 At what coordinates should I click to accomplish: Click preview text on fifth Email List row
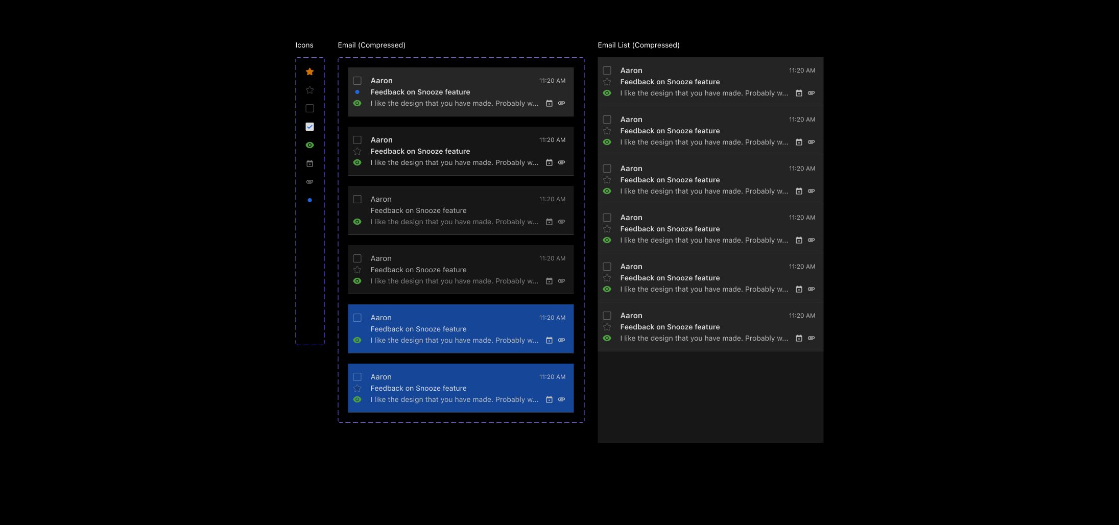[x=704, y=289]
